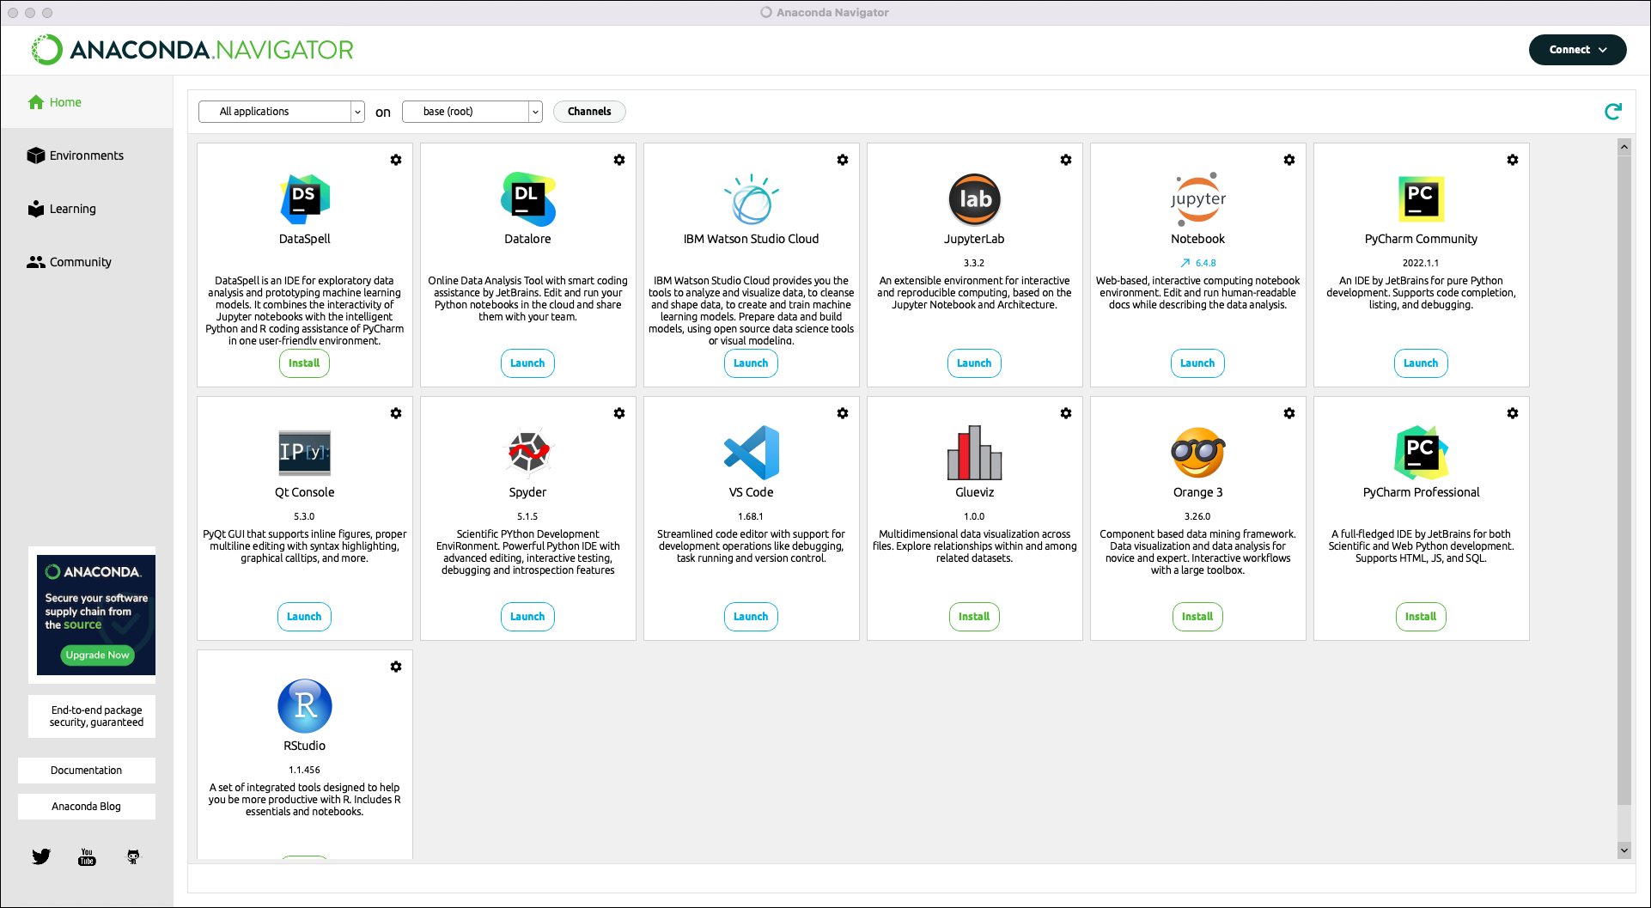Click the scrollbar up arrow
Screen dimensions: 1651x908
pyautogui.click(x=1624, y=147)
